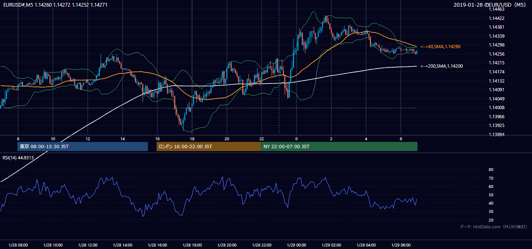Image resolution: width=532 pixels, height=249 pixels.
Task: Click hour label 22 under the price chart
Action: point(261,139)
